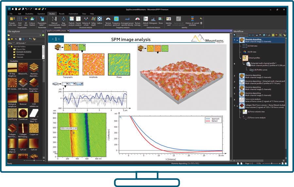Screen dimensions: 294x187
Task: Open Volume of a hole study
Action: point(86,21)
